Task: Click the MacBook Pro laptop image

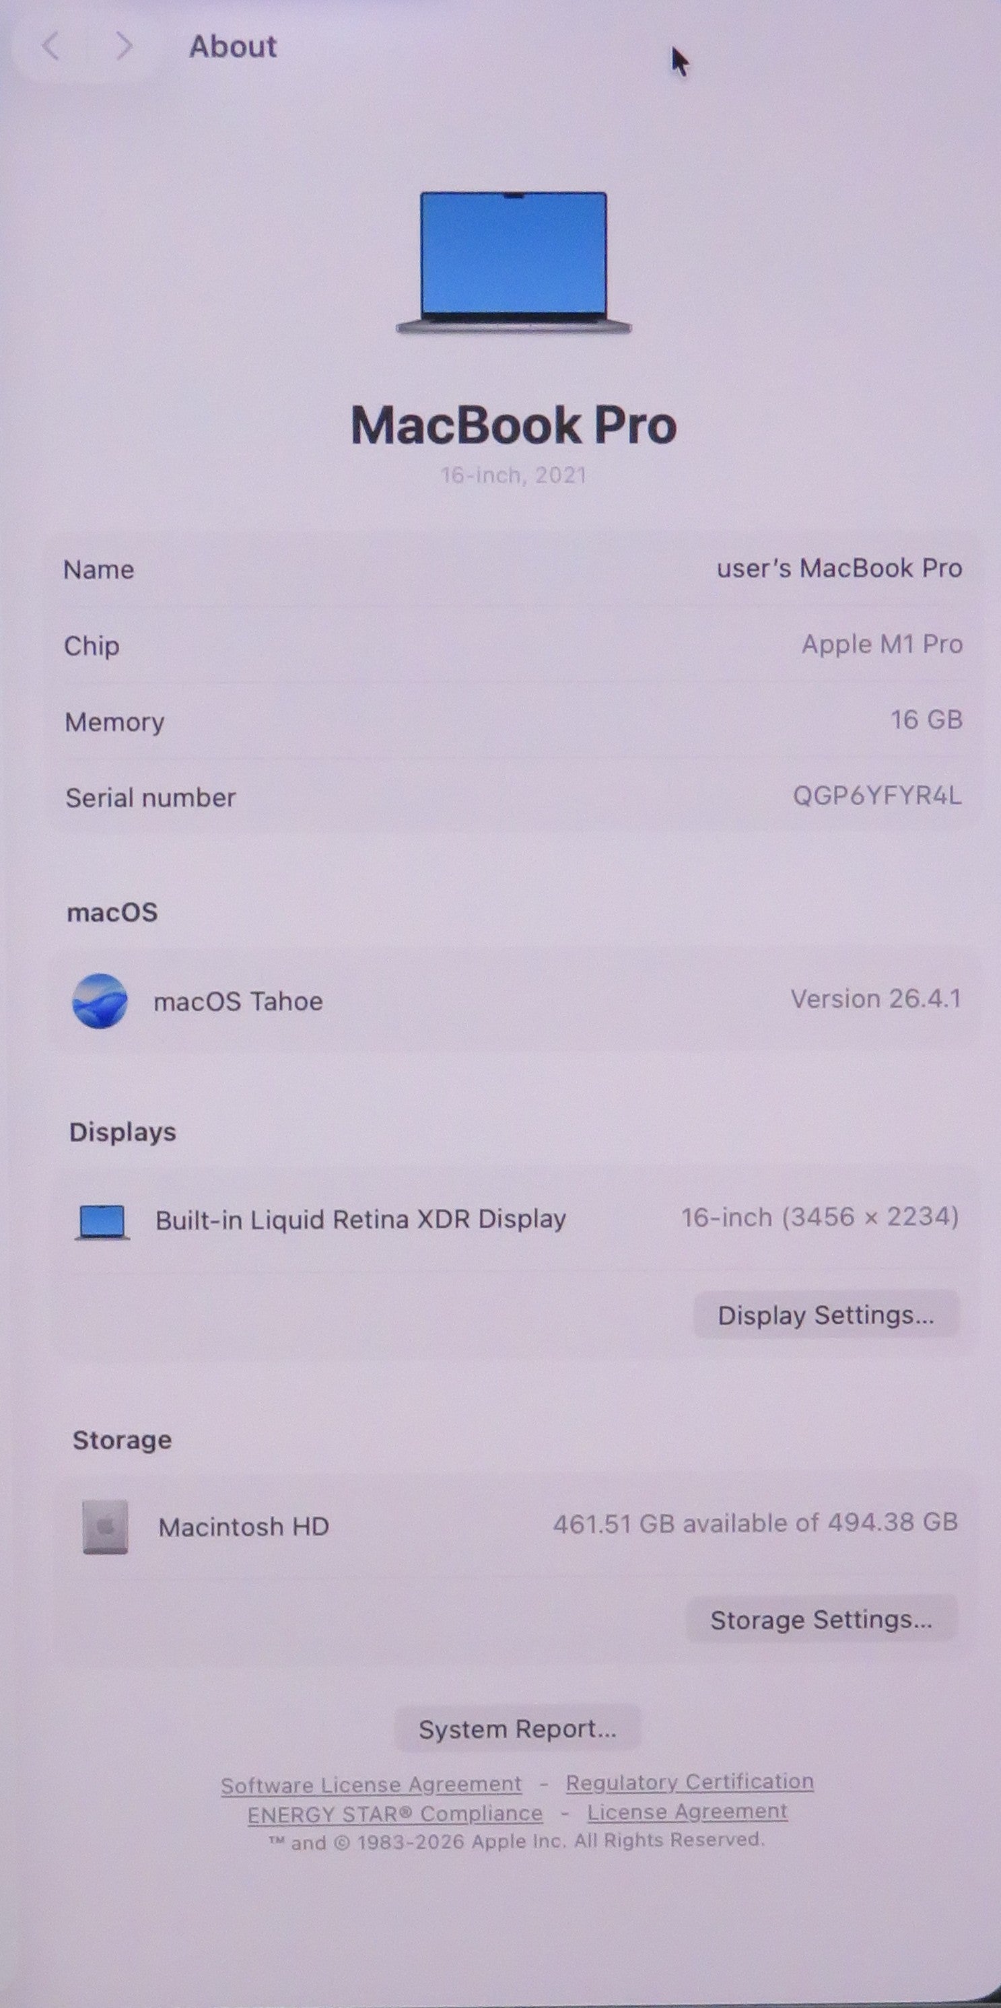Action: tap(513, 263)
